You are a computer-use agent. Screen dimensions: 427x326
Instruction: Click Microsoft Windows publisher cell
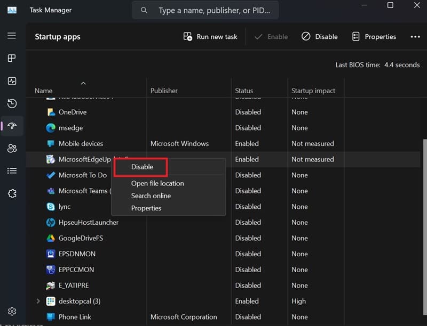click(x=179, y=143)
